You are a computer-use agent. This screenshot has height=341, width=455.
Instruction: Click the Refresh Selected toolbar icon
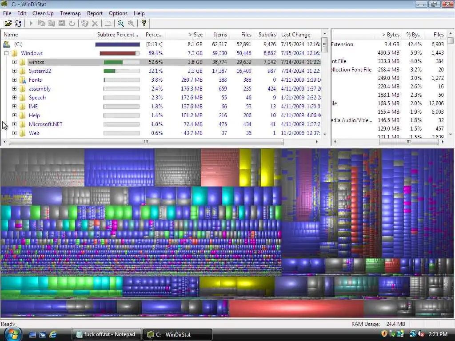(x=72, y=23)
